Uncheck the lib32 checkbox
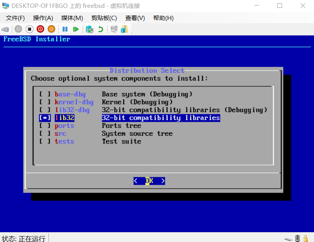 point(45,118)
